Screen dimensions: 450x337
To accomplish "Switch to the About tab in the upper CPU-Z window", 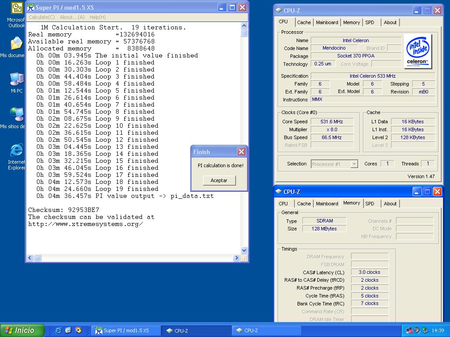I will coord(390,22).
